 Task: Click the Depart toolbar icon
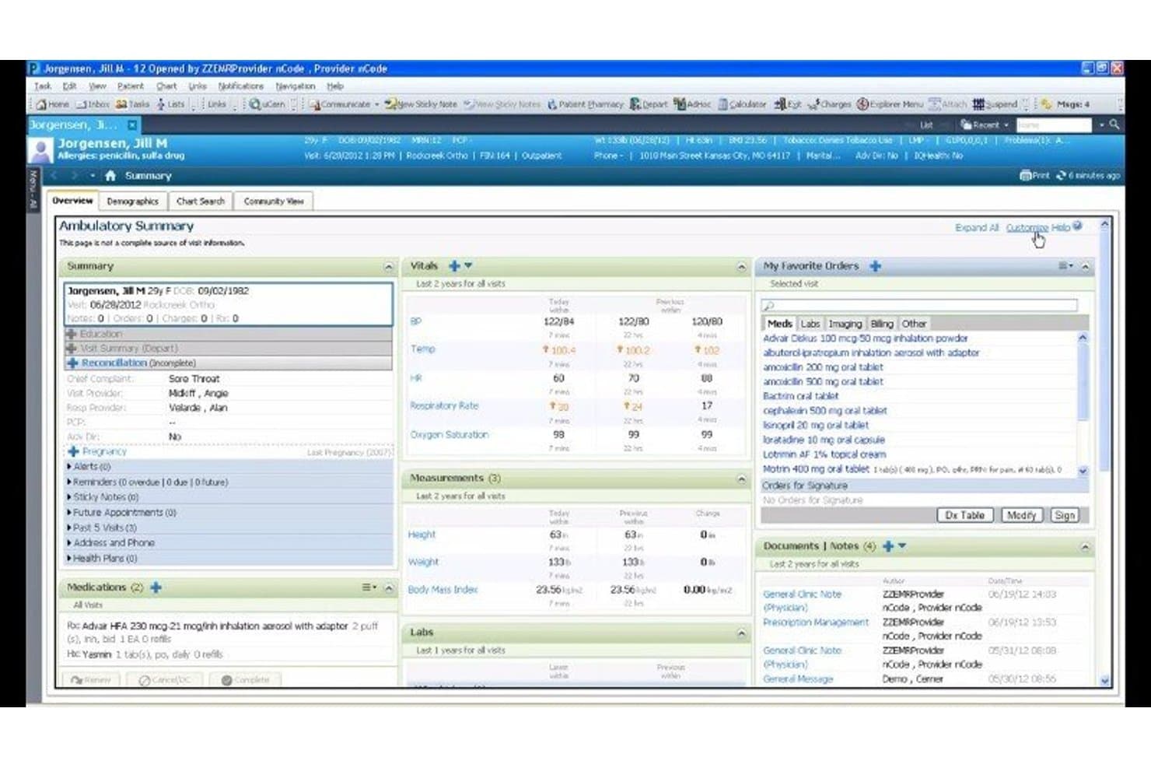649,104
